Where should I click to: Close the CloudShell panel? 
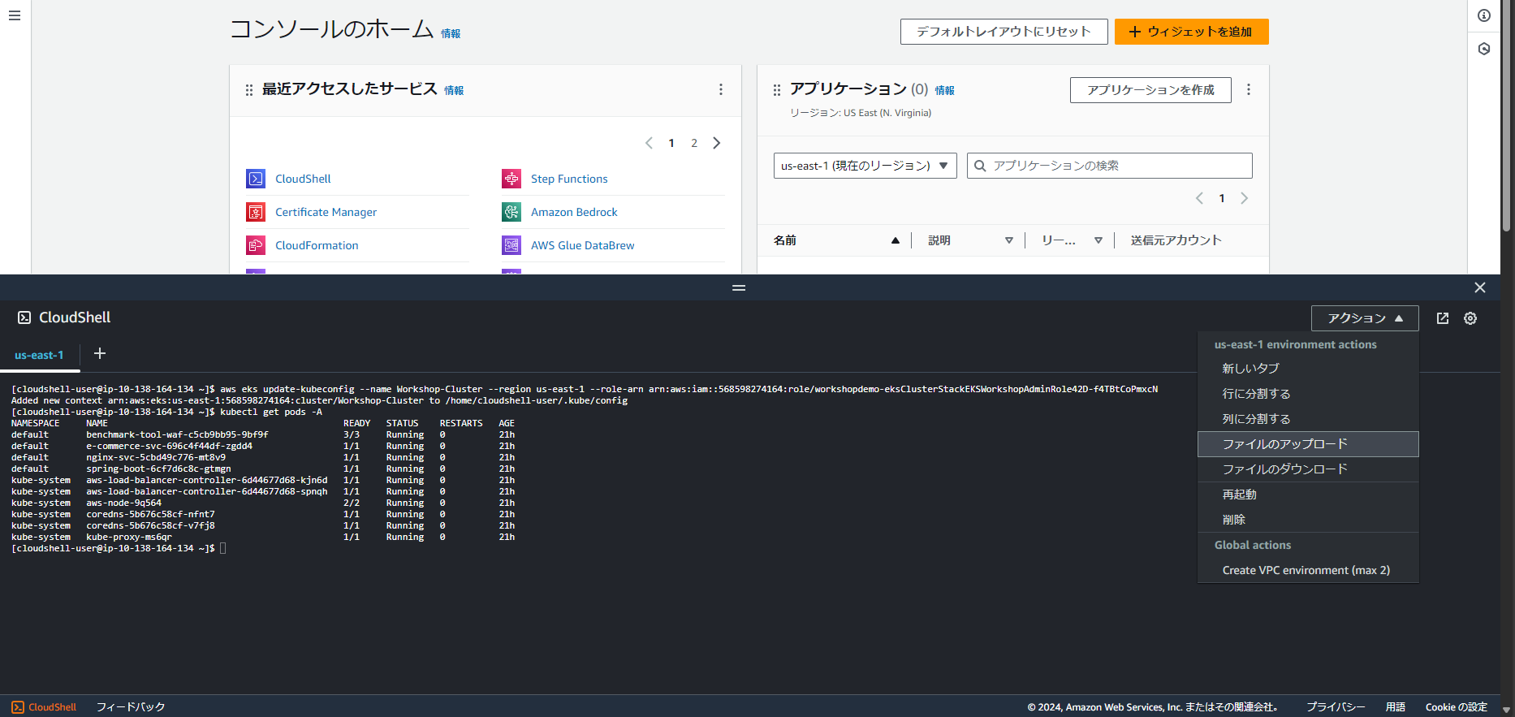pyautogui.click(x=1480, y=287)
